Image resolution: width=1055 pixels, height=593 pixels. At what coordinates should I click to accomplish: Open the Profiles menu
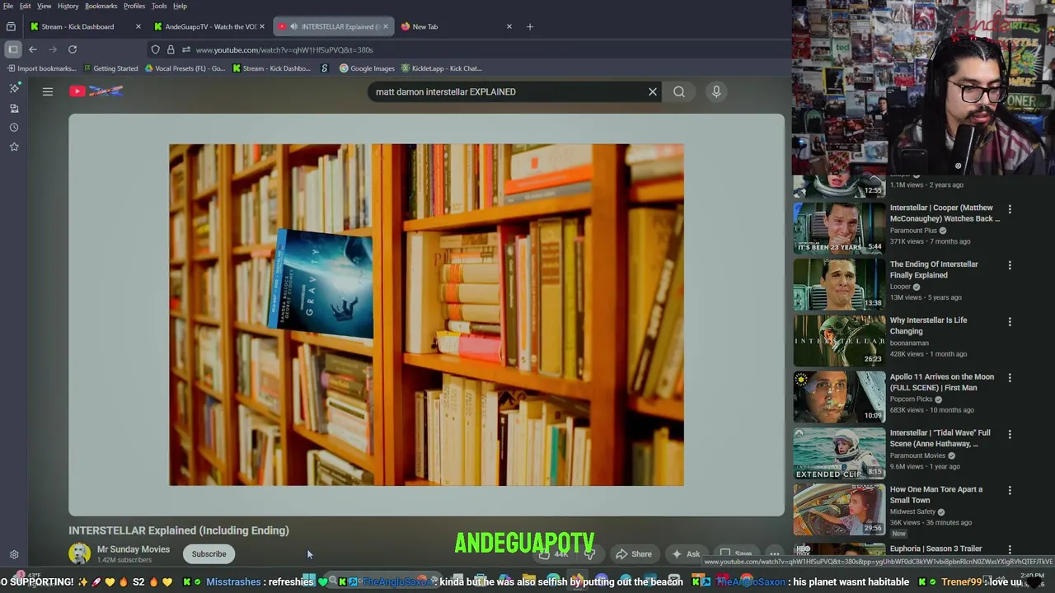point(134,6)
